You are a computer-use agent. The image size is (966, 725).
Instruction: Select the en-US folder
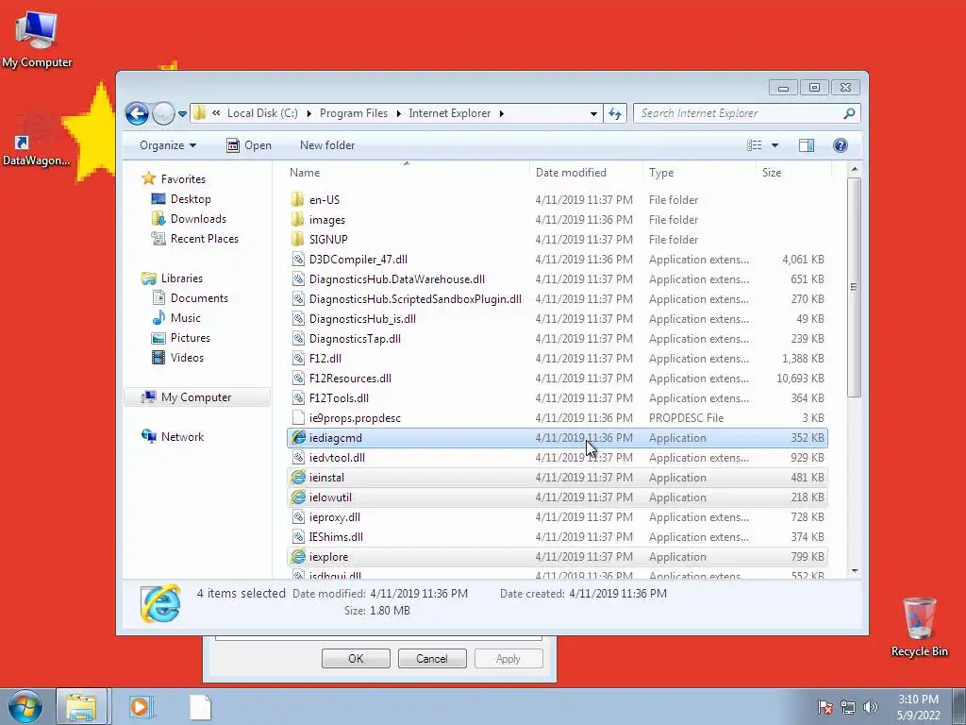(x=557, y=200)
